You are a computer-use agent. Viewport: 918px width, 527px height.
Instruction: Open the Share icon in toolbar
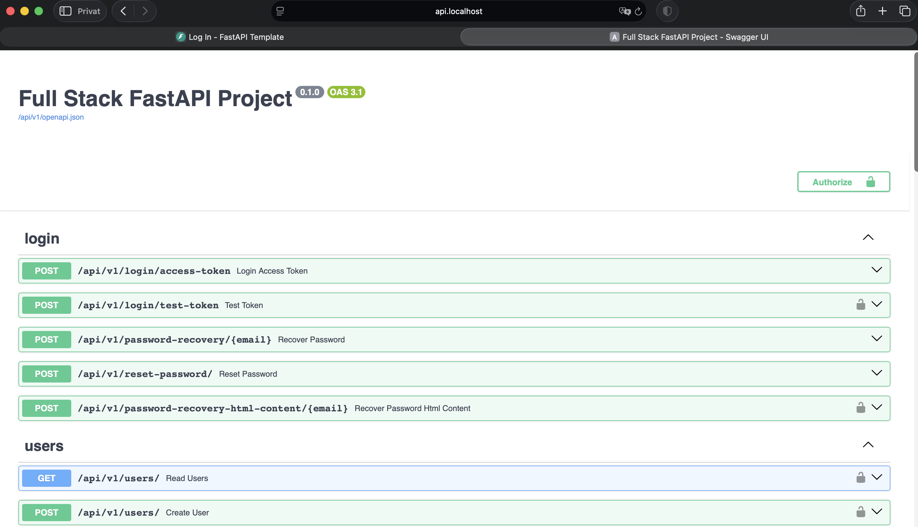pyautogui.click(x=860, y=11)
